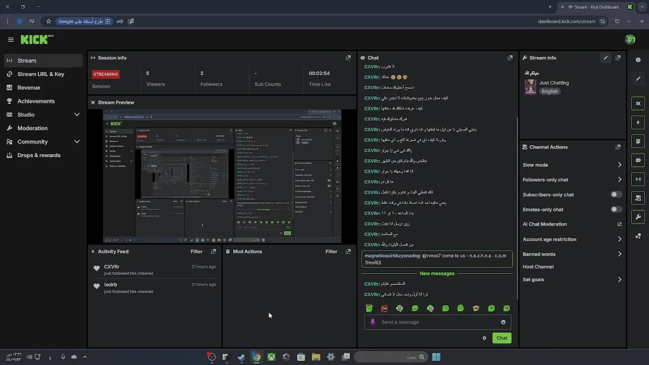Toggle the lightning bolt widget icon in sidebar

tap(638, 122)
